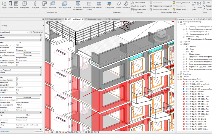212x134 pixels.
Task: Open the view instance selector '- sazhinaad)' combo box
Action: pyautogui.click(x=14, y=32)
